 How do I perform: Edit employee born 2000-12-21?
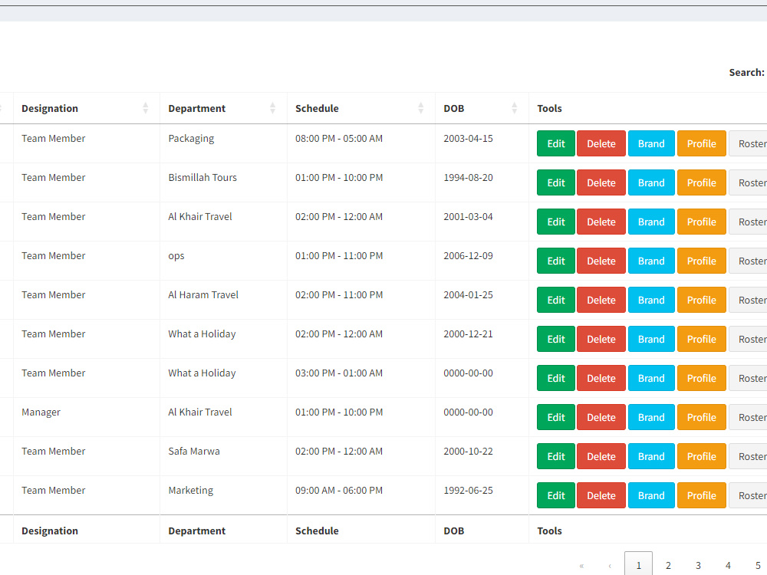555,339
